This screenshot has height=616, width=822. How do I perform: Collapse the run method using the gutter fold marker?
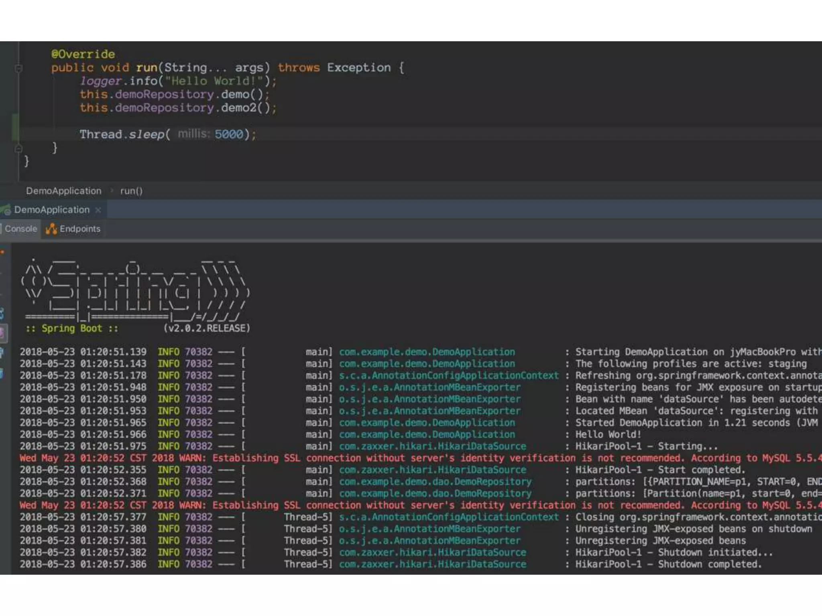point(18,68)
